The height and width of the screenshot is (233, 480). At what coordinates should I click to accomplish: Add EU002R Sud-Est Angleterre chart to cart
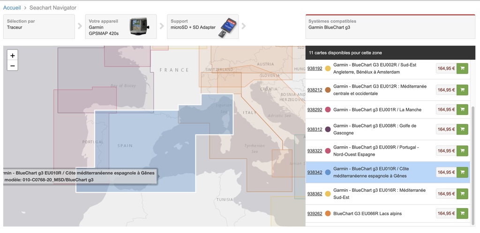462,68
